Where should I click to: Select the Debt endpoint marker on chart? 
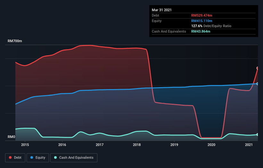click(x=258, y=68)
